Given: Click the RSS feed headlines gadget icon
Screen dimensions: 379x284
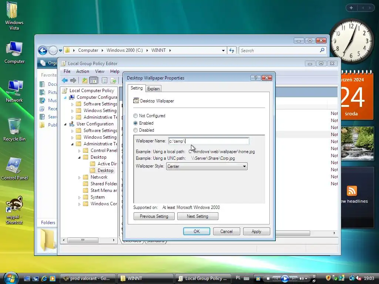Looking at the screenshot, I should (352, 191).
